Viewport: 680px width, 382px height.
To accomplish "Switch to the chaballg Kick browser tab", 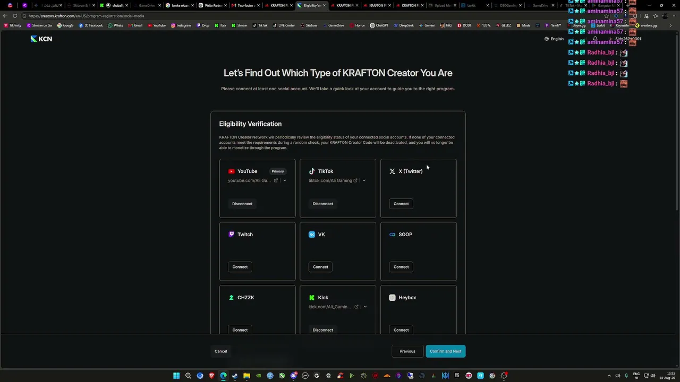I will pos(114,5).
